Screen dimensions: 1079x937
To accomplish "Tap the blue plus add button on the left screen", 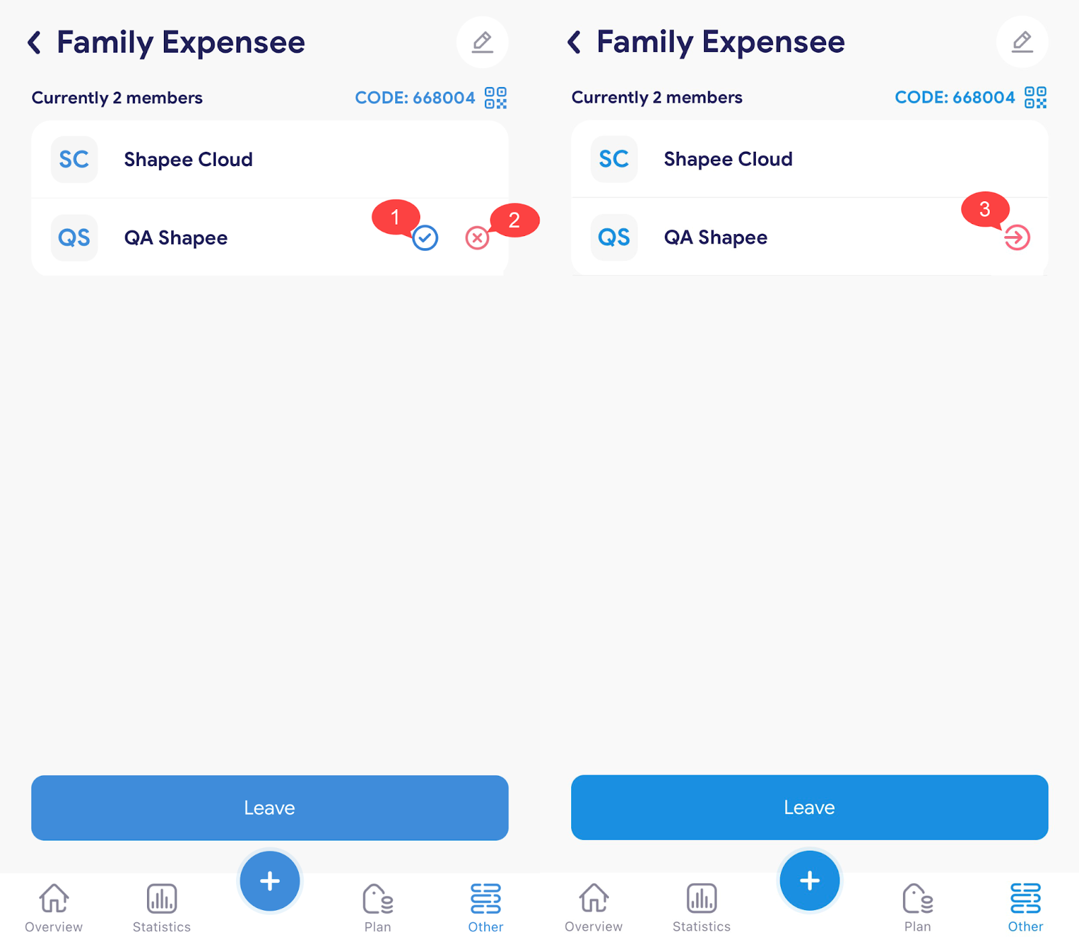I will (270, 881).
